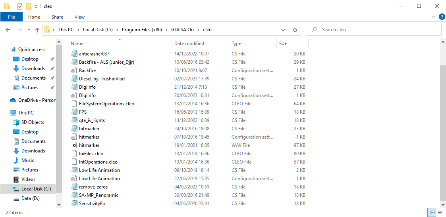Click the Properties quick access toolbar icon

[20, 6]
